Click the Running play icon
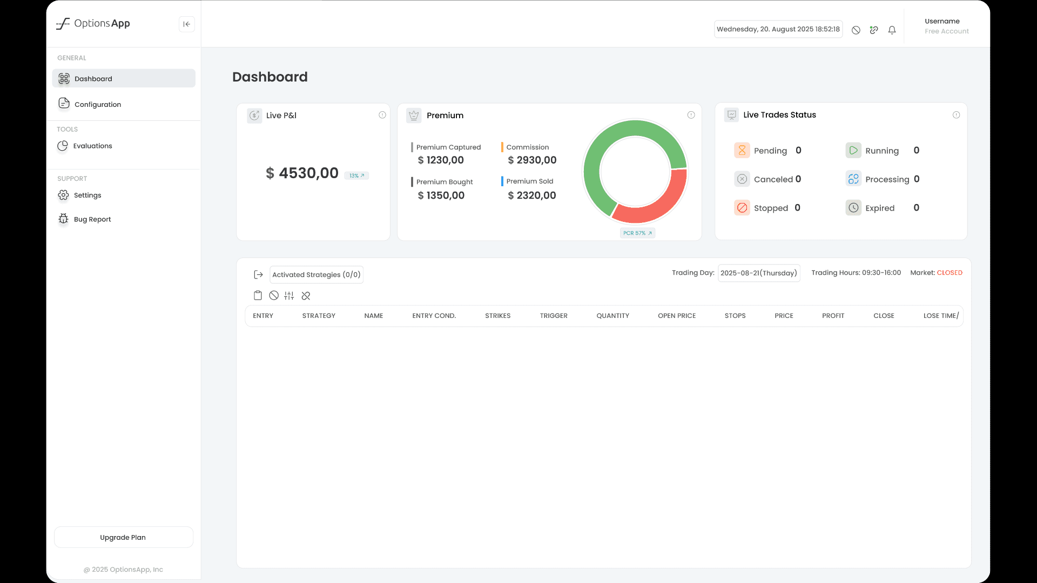This screenshot has width=1037, height=583. 853,150
